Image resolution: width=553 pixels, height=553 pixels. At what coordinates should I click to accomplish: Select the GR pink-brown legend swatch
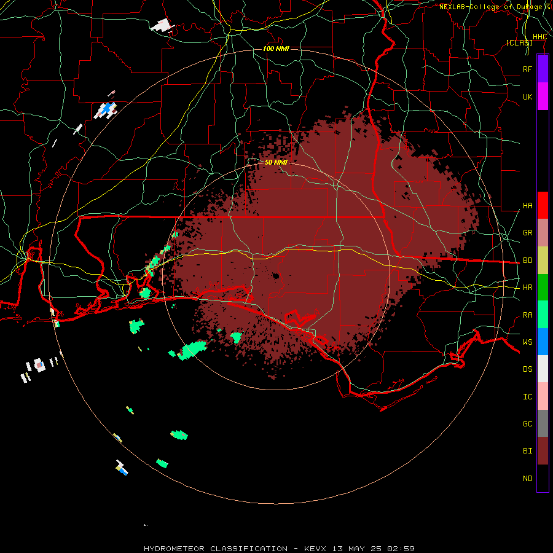tap(543, 232)
